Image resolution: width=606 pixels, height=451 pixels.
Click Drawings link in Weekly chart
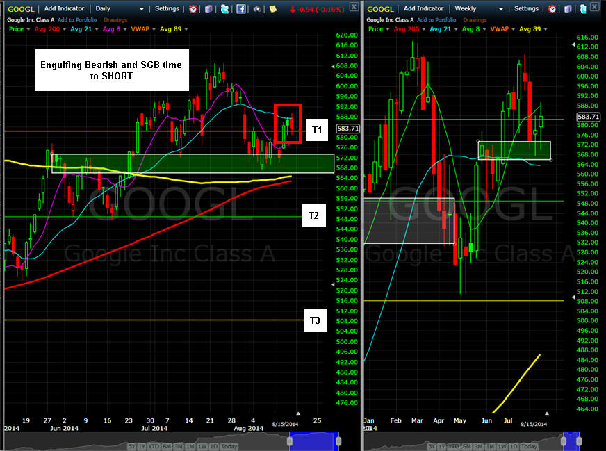point(475,19)
